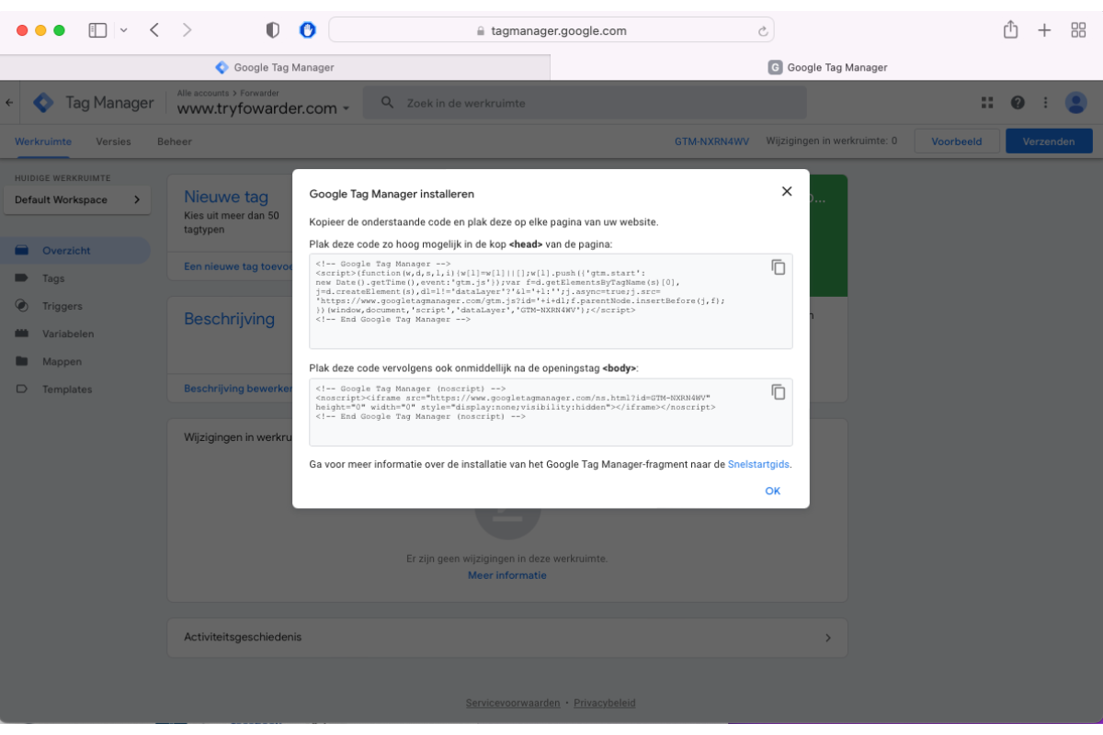Click the Verzenden button
Viewport: 1103px width, 735px height.
click(x=1049, y=141)
